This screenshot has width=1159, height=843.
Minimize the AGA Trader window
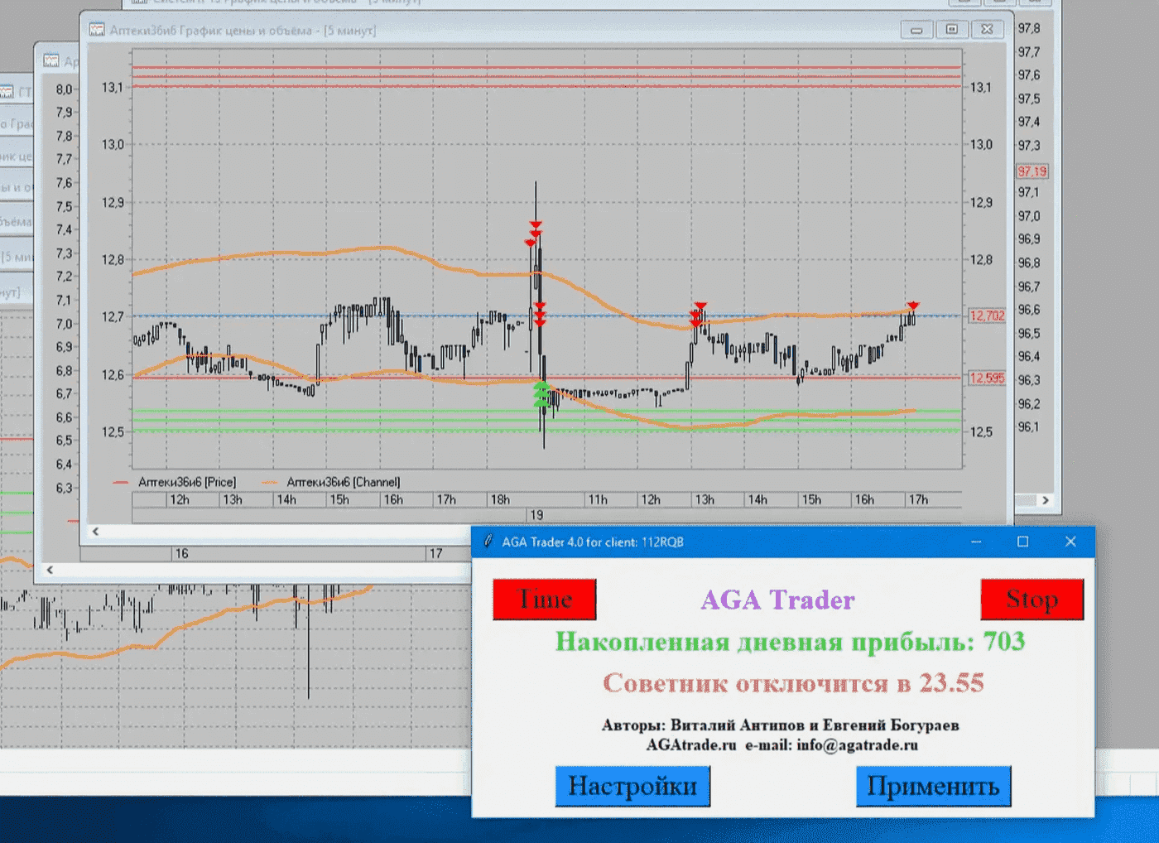click(x=976, y=542)
